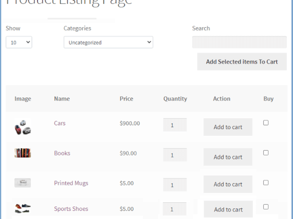
Task: Click the Image column header
Action: click(x=23, y=99)
